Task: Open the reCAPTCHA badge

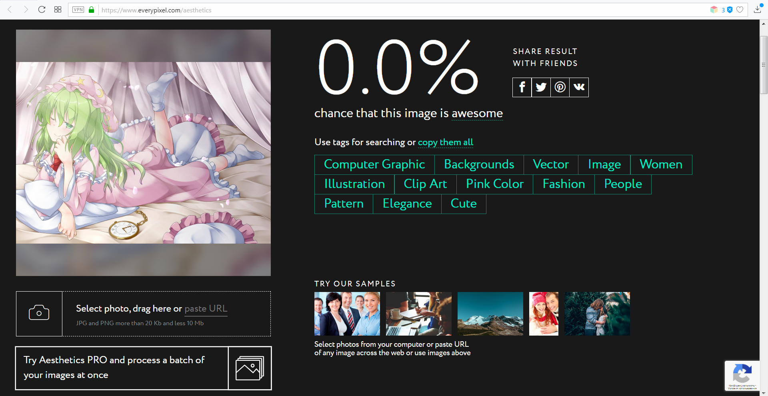Action: 742,376
